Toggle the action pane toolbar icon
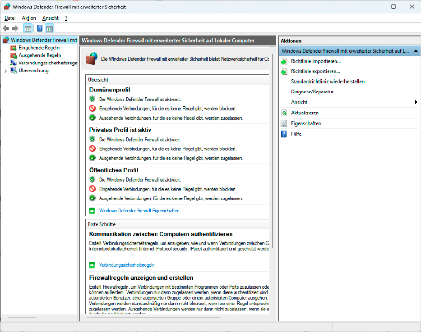This screenshot has width=421, height=332. (50, 28)
